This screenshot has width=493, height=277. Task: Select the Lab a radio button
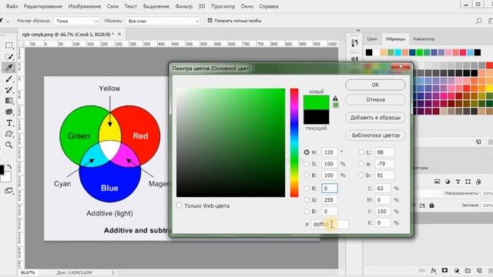[x=361, y=164]
